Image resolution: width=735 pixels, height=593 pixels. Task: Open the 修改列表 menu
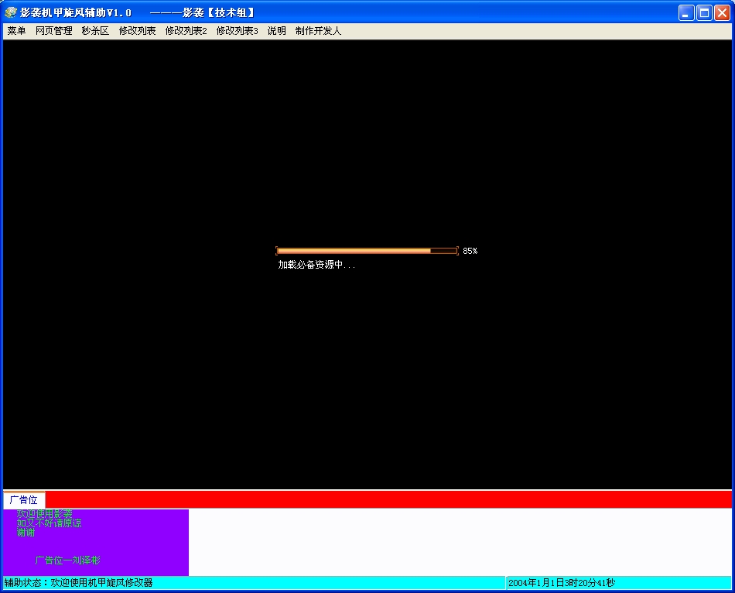(137, 31)
